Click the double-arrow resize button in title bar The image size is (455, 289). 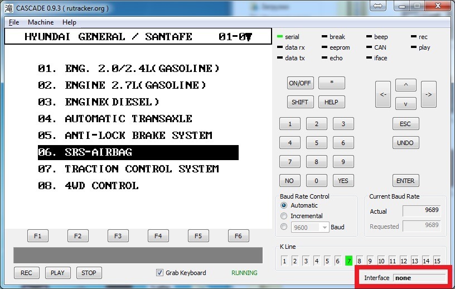[377, 6]
